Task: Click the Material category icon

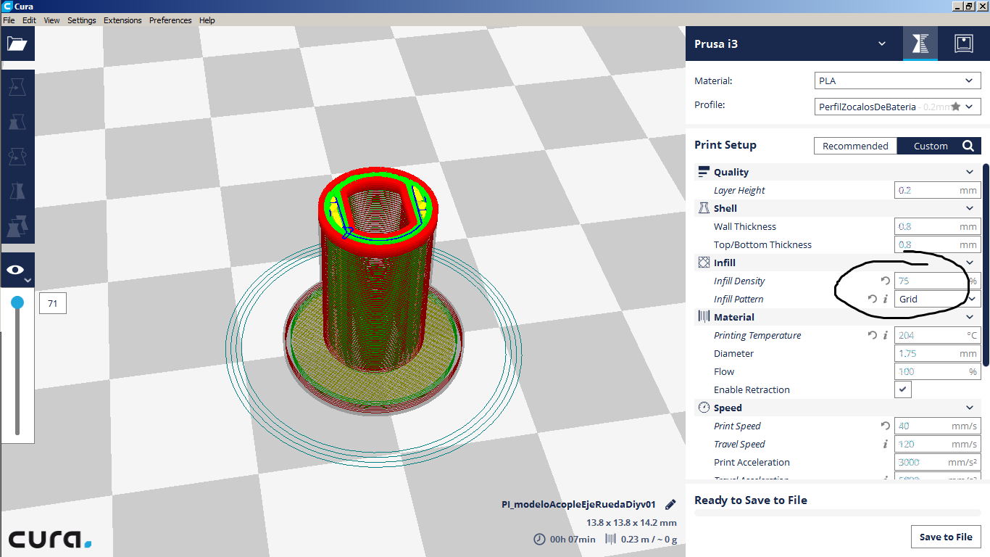Action: (703, 317)
